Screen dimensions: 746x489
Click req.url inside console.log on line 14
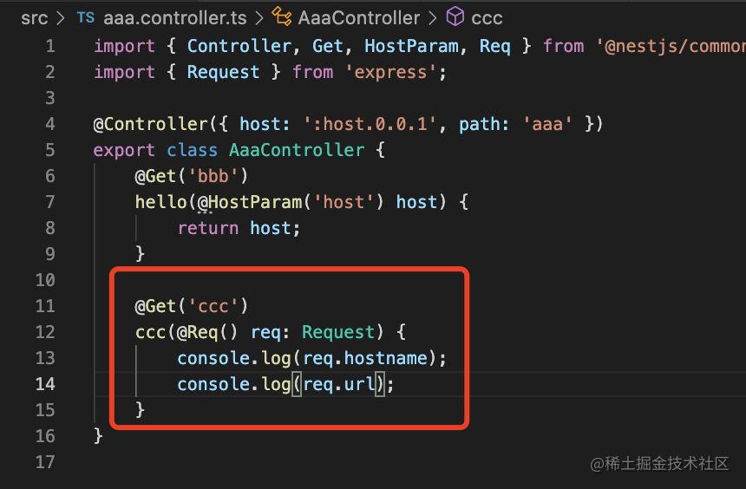[x=339, y=384]
